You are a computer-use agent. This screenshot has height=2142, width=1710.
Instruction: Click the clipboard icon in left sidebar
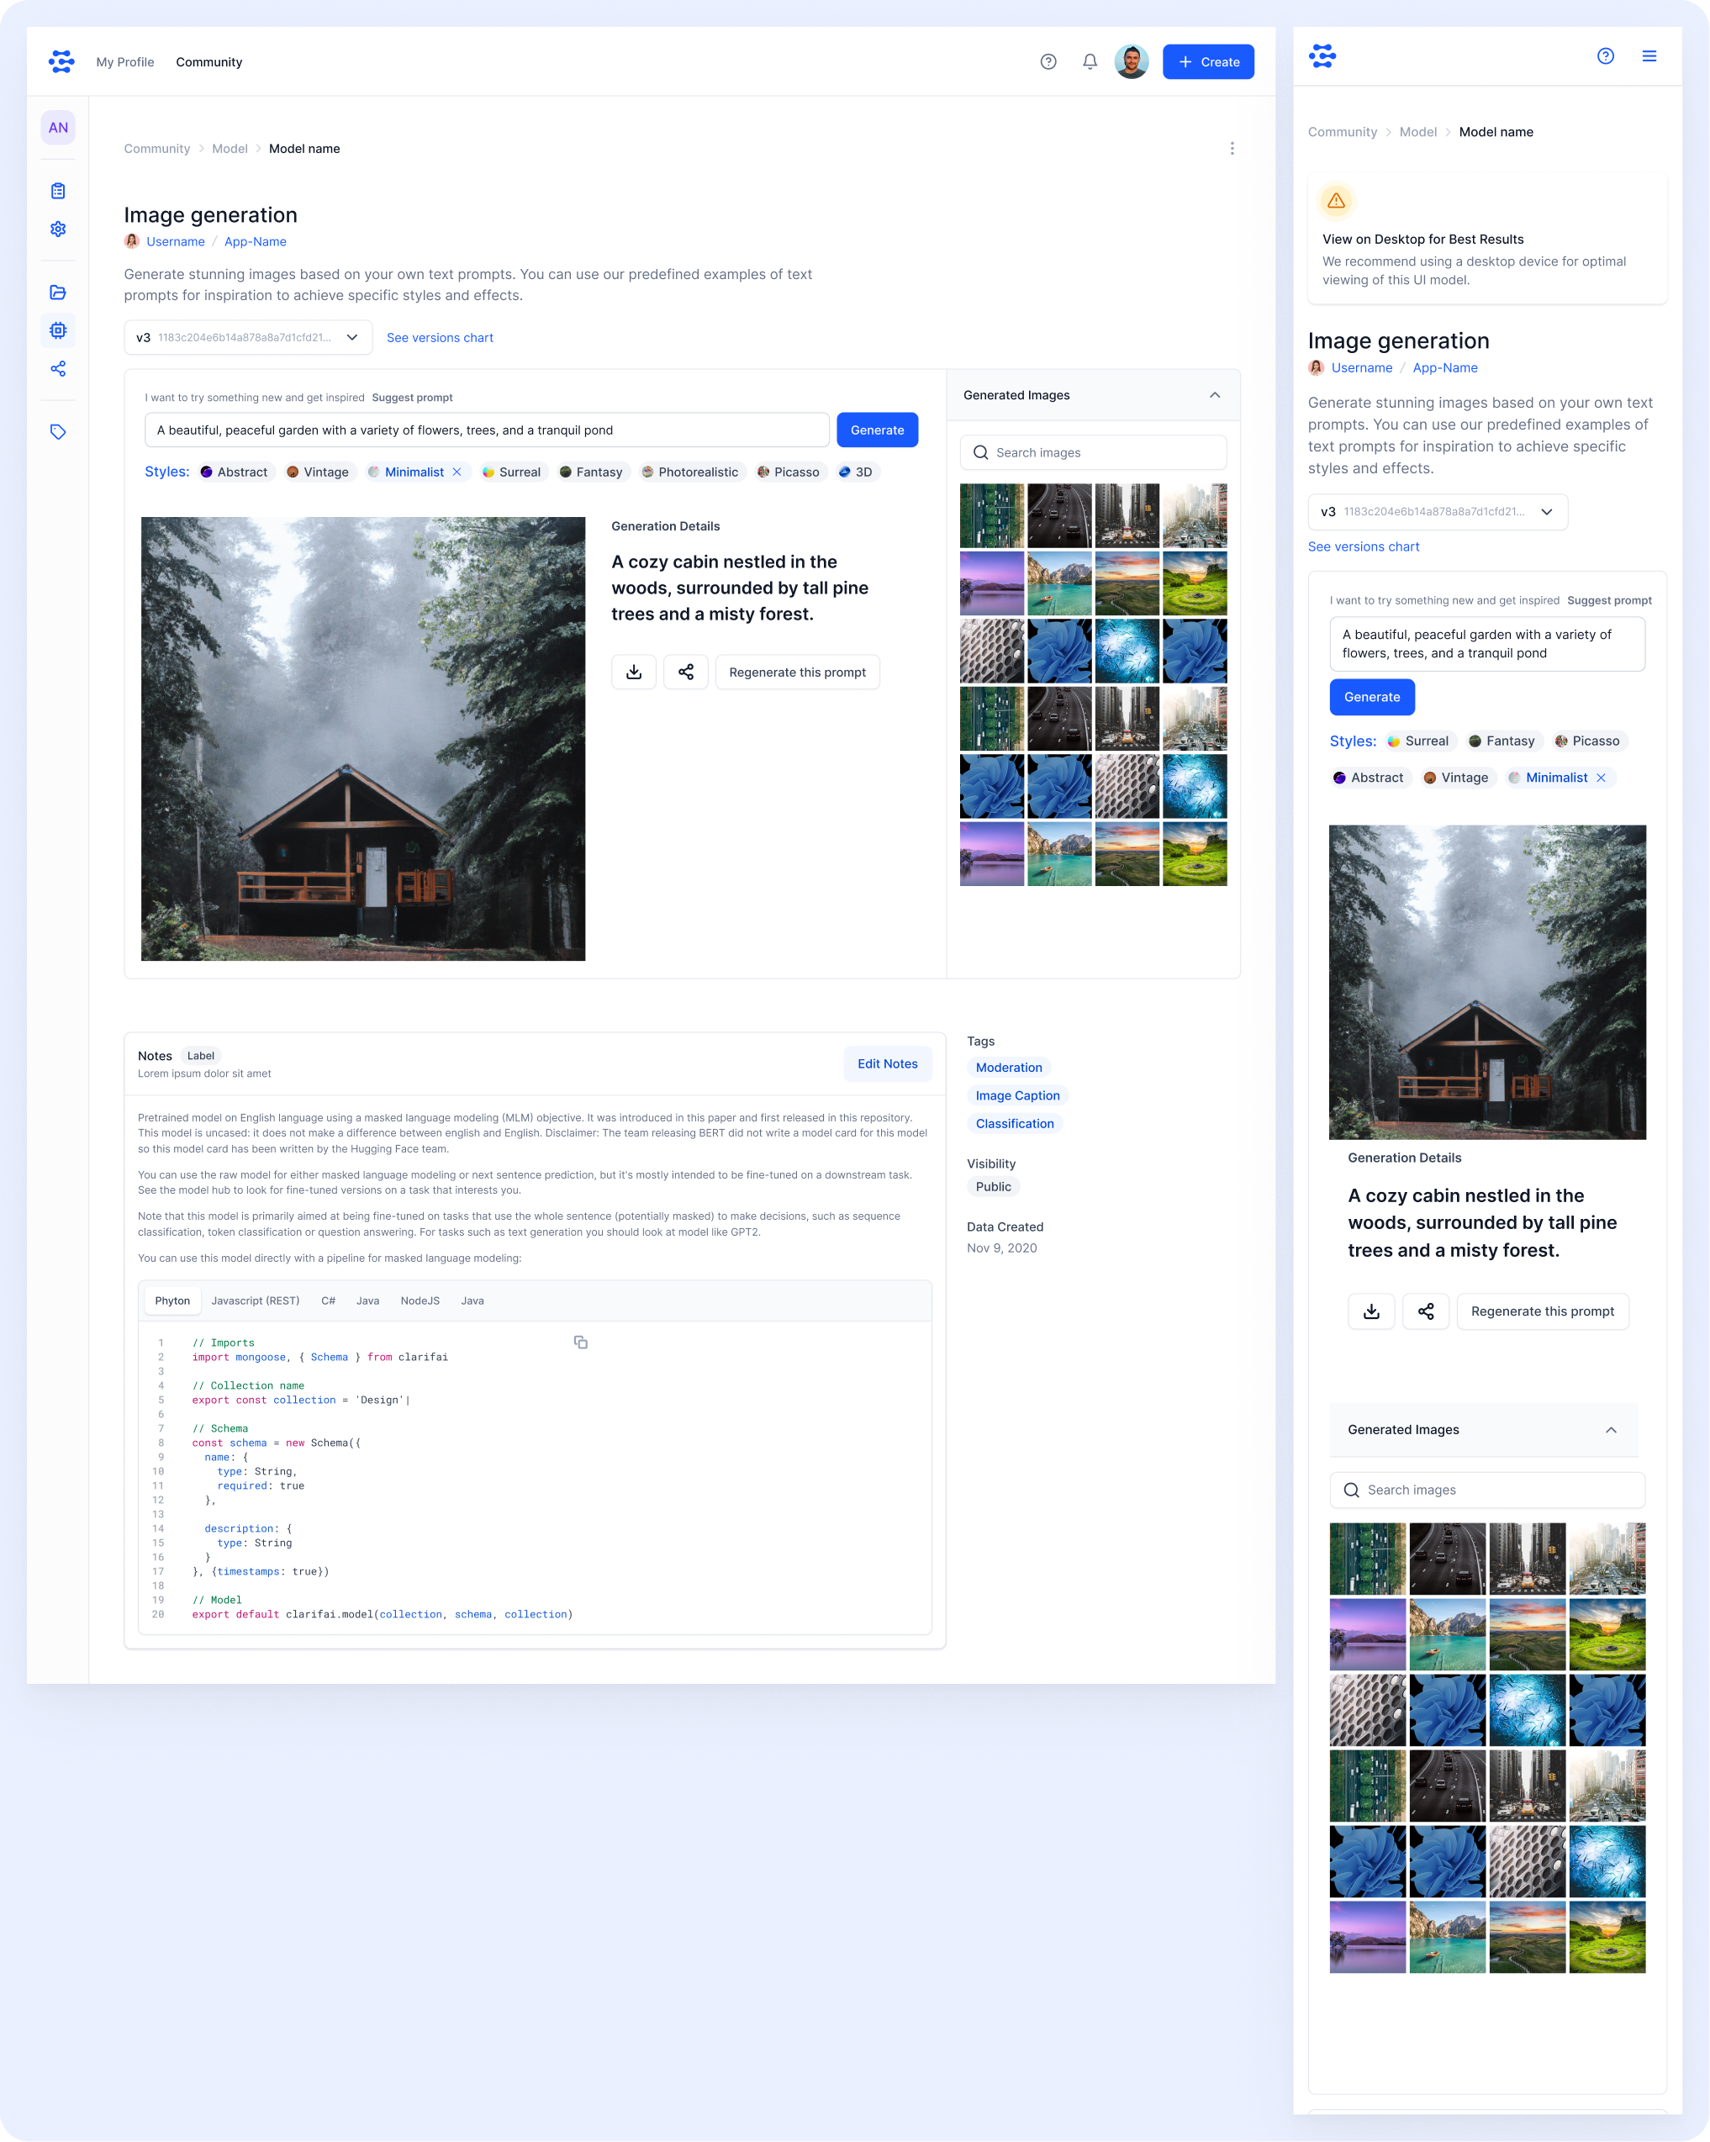tap(59, 191)
